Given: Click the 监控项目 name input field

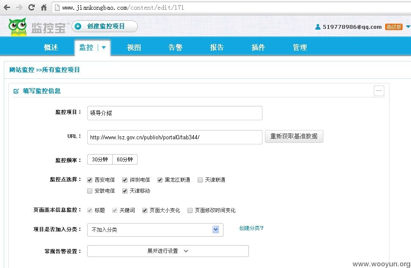Looking at the screenshot, I should [174, 113].
